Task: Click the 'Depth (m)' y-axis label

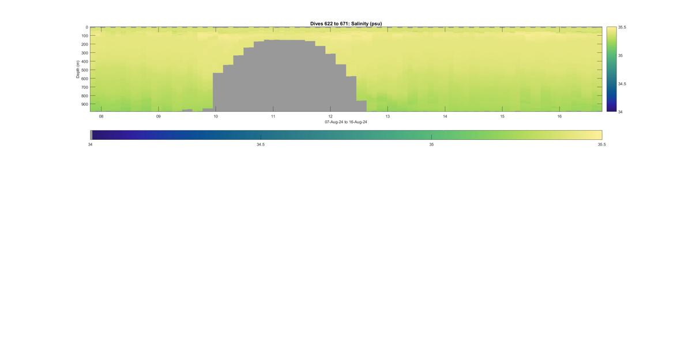Action: (x=77, y=69)
